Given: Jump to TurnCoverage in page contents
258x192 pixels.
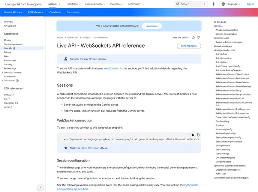Looking at the screenshot, I should click(x=222, y=154).
